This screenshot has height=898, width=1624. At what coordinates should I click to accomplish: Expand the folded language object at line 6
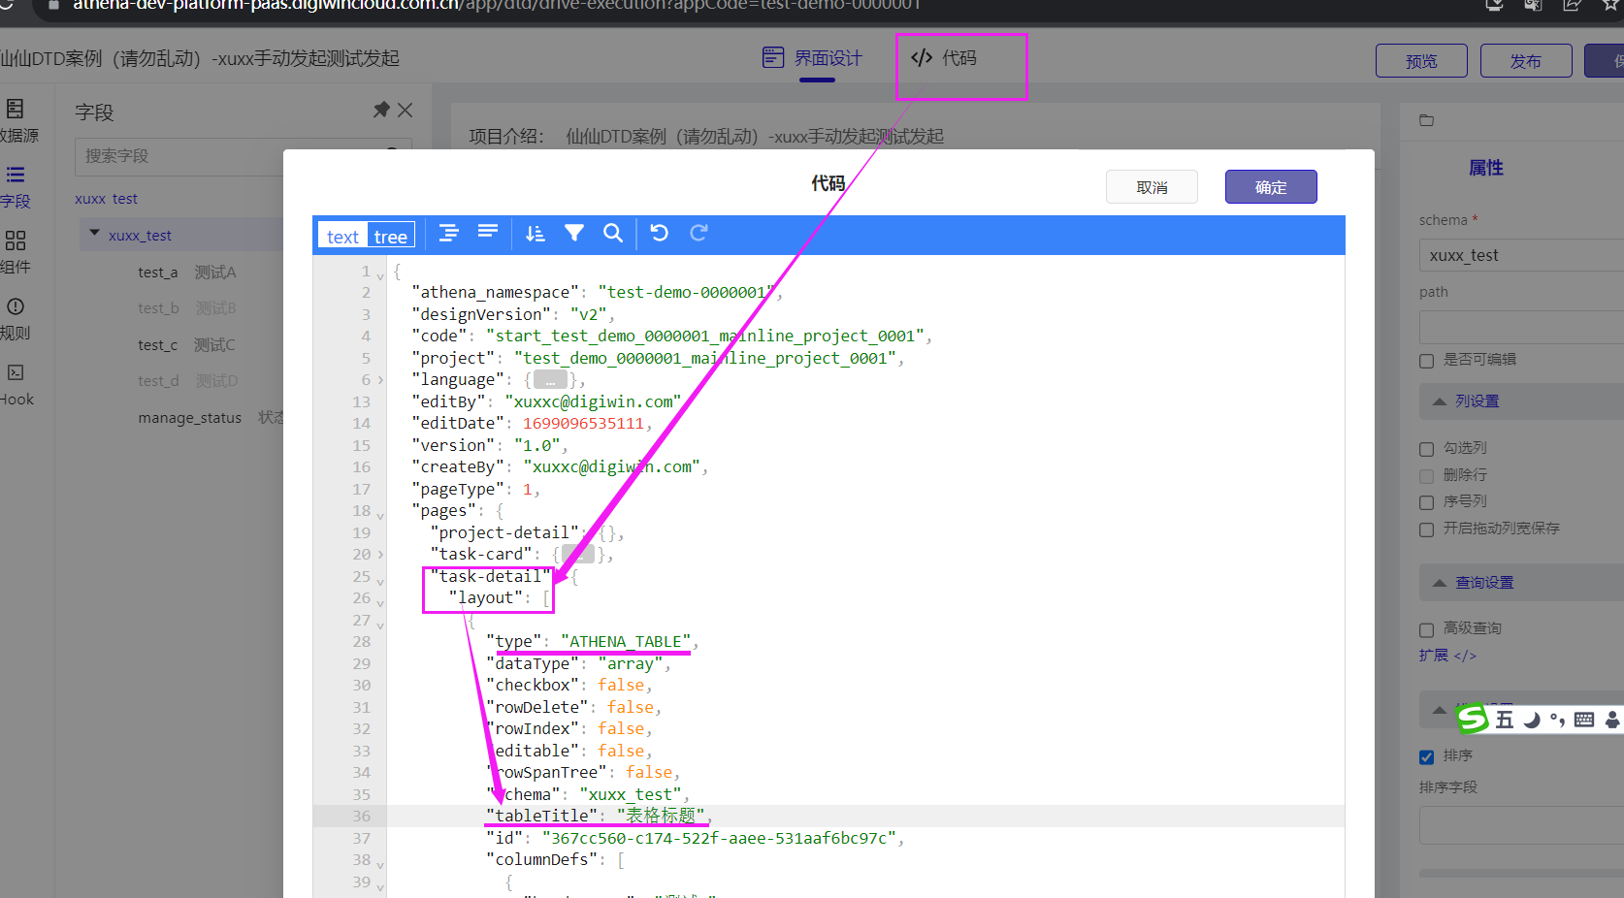tap(380, 379)
